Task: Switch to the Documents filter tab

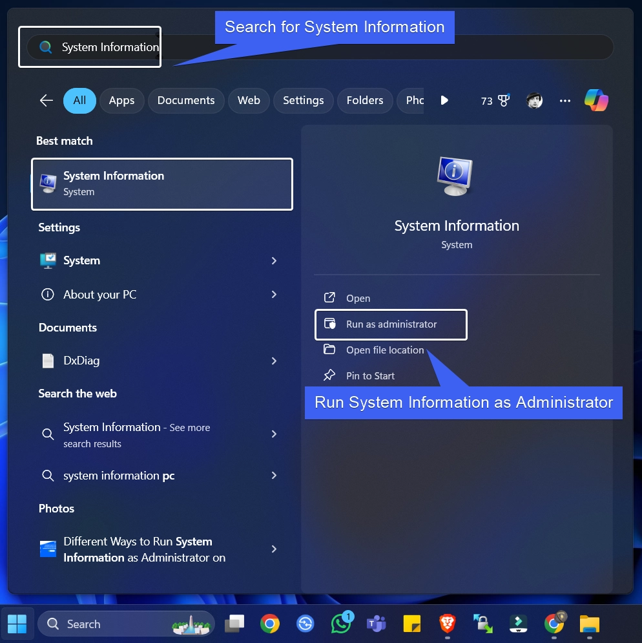Action: click(x=186, y=100)
